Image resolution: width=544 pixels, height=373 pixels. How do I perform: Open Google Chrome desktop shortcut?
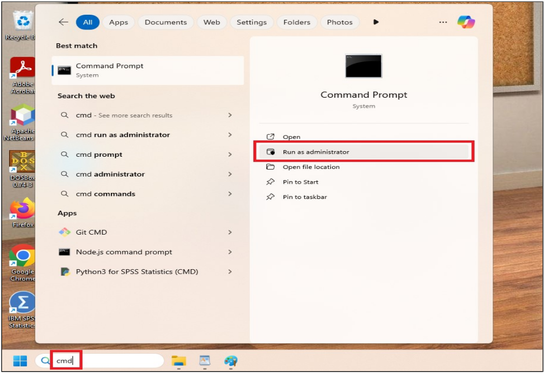[22, 257]
